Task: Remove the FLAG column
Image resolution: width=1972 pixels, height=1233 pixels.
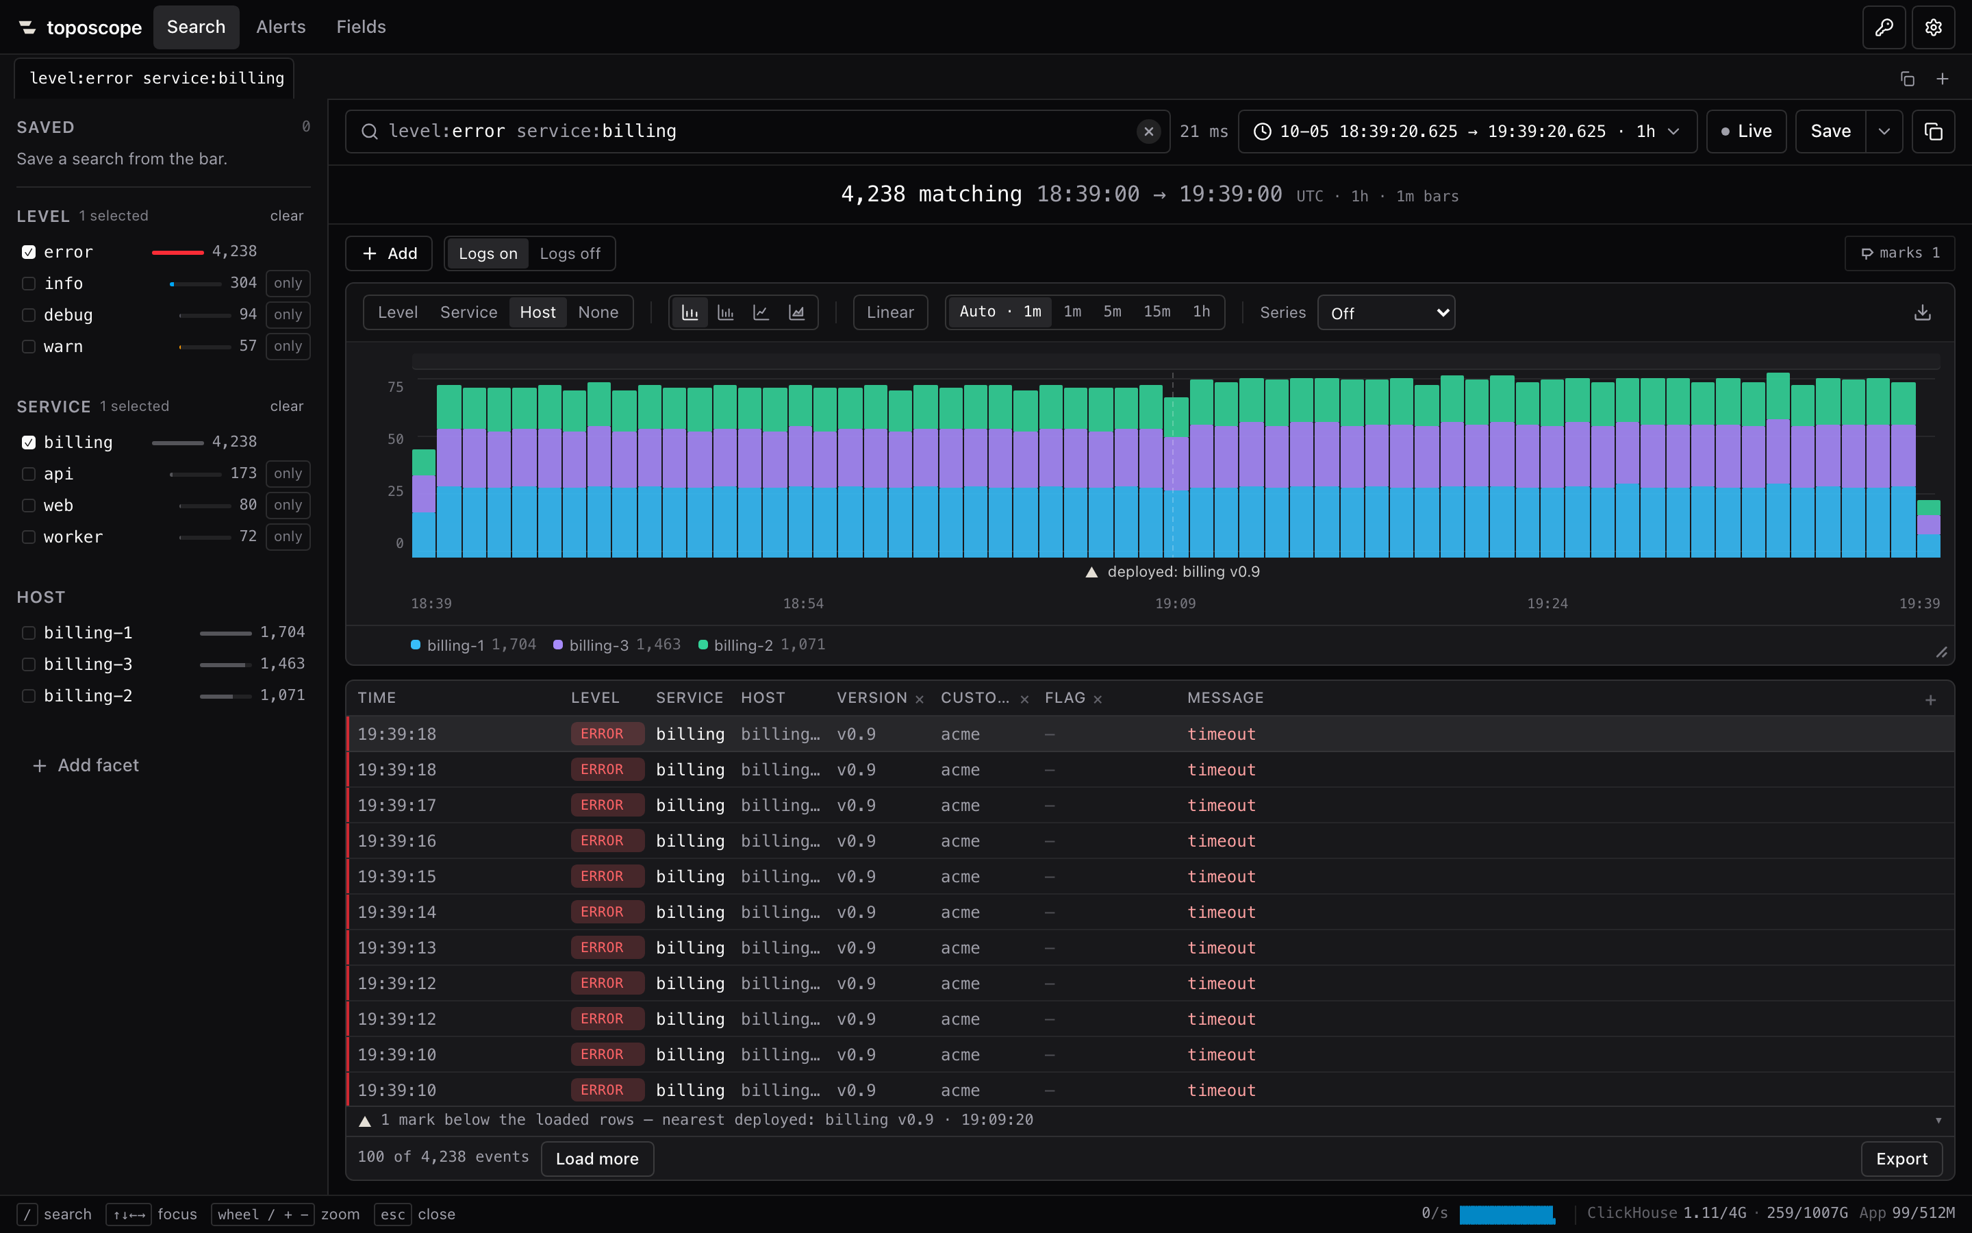Action: click(x=1098, y=699)
